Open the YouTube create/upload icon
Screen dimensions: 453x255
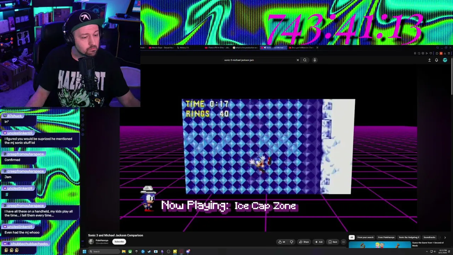coord(429,60)
